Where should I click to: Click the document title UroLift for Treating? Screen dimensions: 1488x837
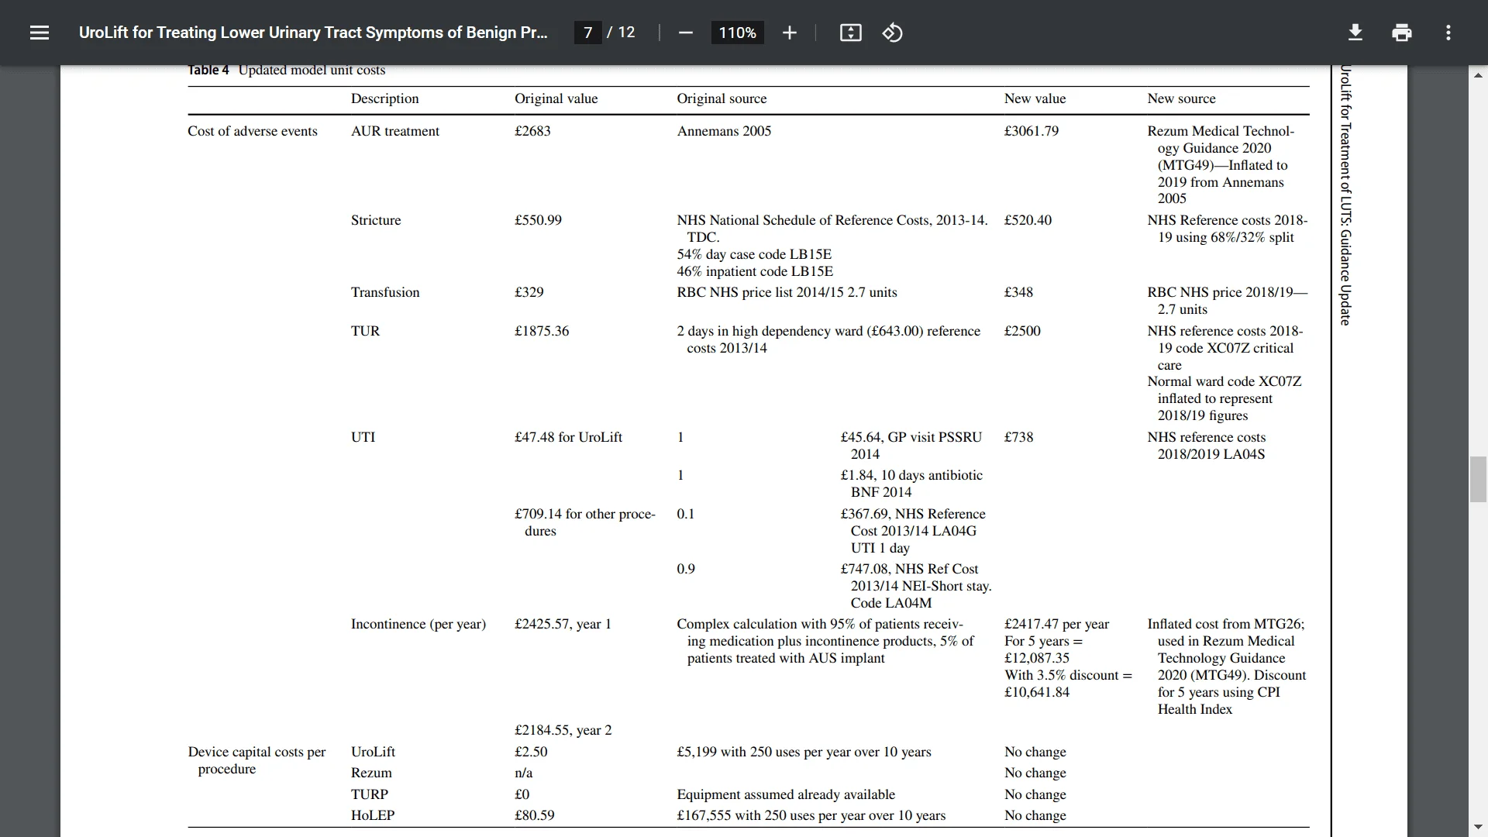pyautogui.click(x=313, y=33)
